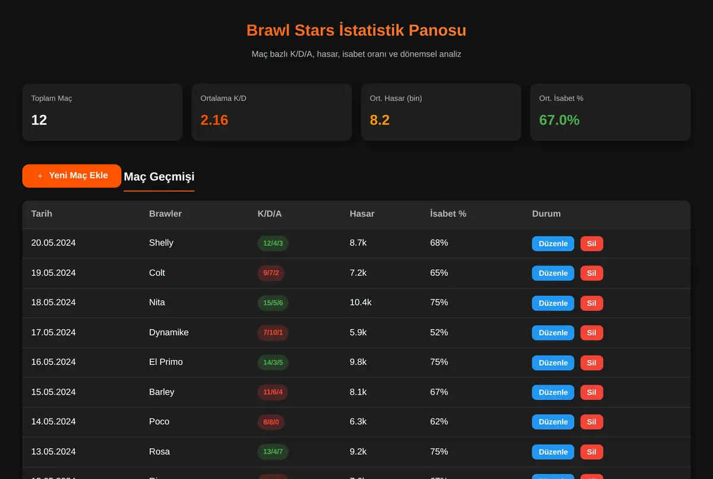Select date 17.05.2024 cell
The height and width of the screenshot is (479, 713).
(x=53, y=332)
